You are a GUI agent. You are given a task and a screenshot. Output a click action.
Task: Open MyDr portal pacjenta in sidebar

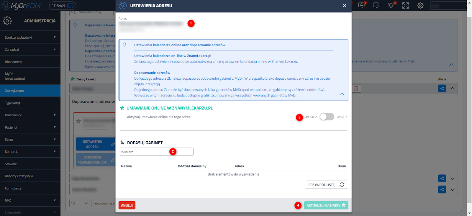30,76
